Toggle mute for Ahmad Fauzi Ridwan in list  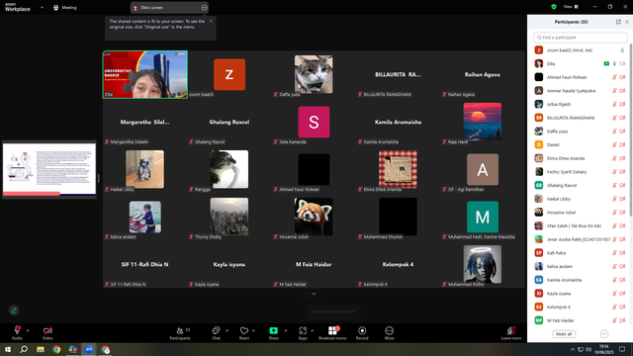coord(614,77)
